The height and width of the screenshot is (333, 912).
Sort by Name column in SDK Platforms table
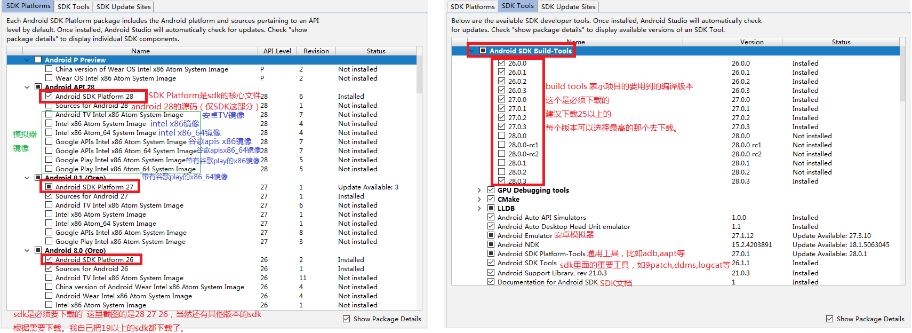pyautogui.click(x=140, y=51)
